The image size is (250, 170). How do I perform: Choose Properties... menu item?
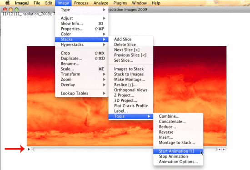tap(82, 29)
